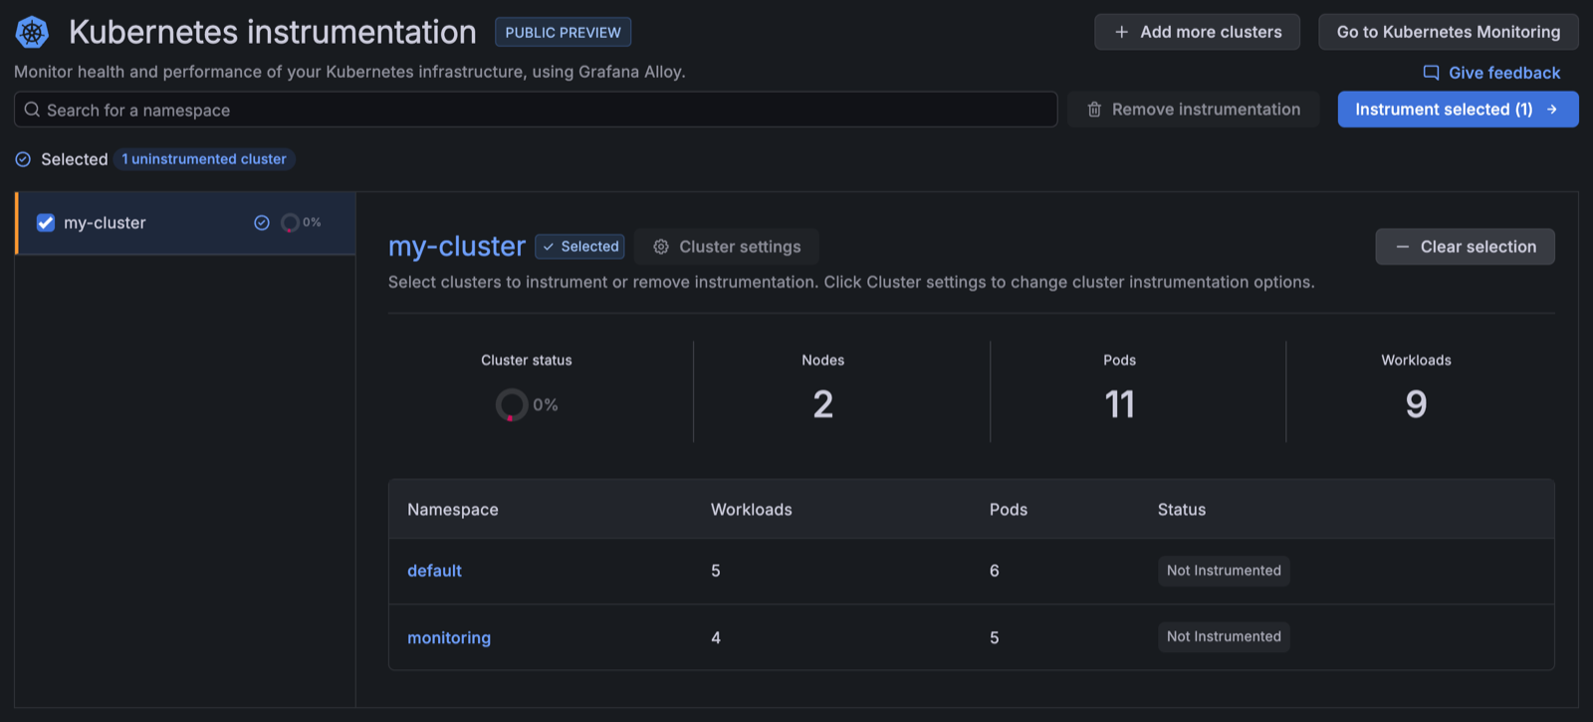Click the plus icon on Add more clusters
This screenshot has height=722, width=1593.
(x=1121, y=32)
